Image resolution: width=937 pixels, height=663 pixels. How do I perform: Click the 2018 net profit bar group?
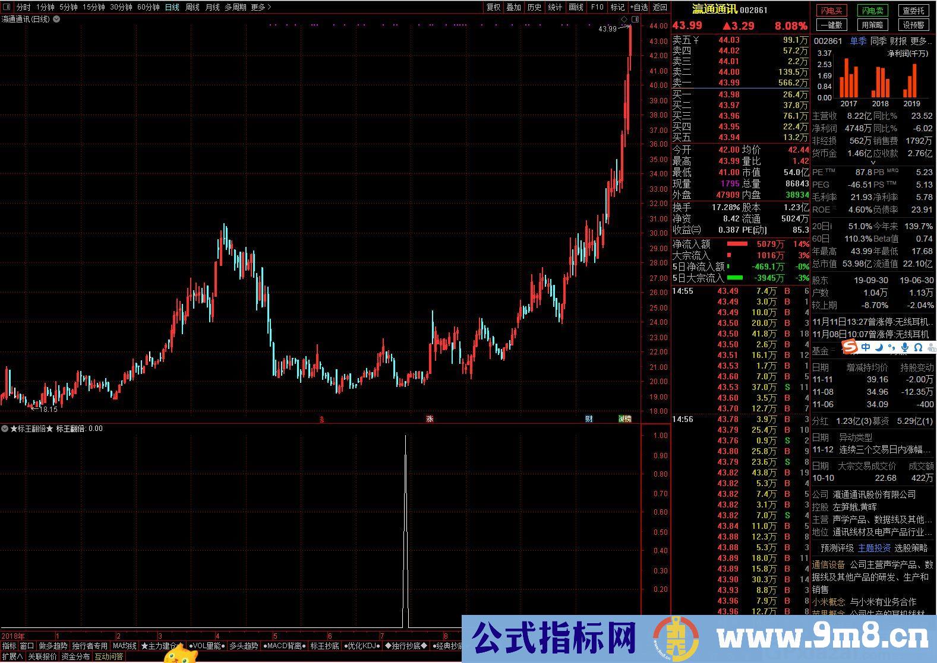tap(880, 82)
